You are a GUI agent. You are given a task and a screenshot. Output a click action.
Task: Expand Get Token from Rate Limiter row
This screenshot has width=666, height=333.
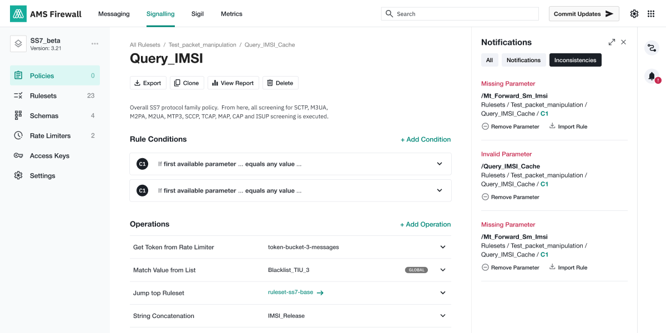[x=443, y=247]
